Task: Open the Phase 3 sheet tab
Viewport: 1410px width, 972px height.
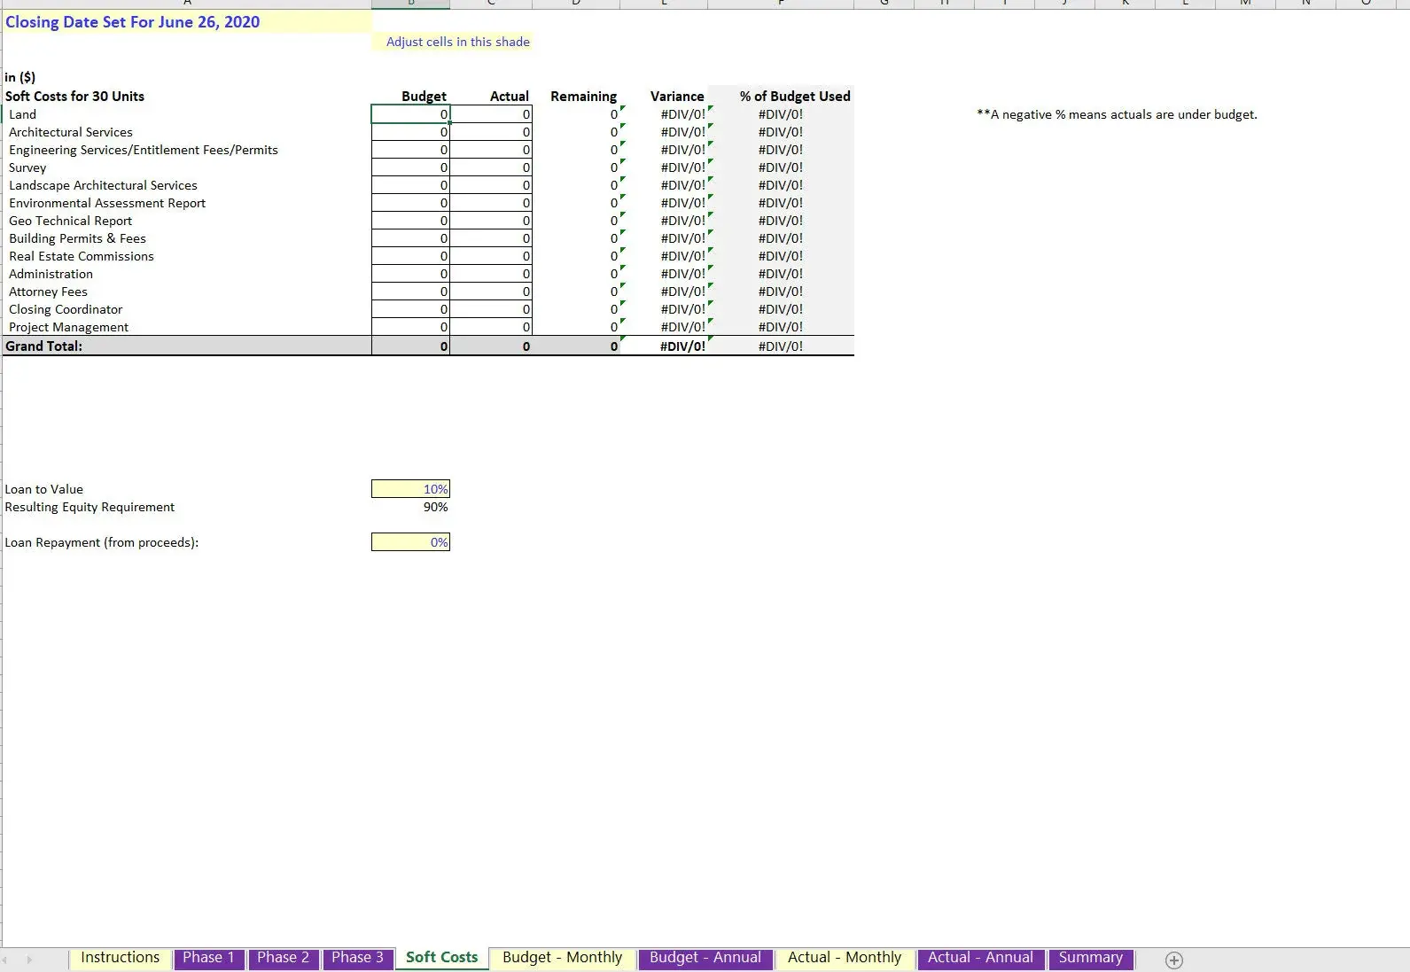Action: [357, 958]
